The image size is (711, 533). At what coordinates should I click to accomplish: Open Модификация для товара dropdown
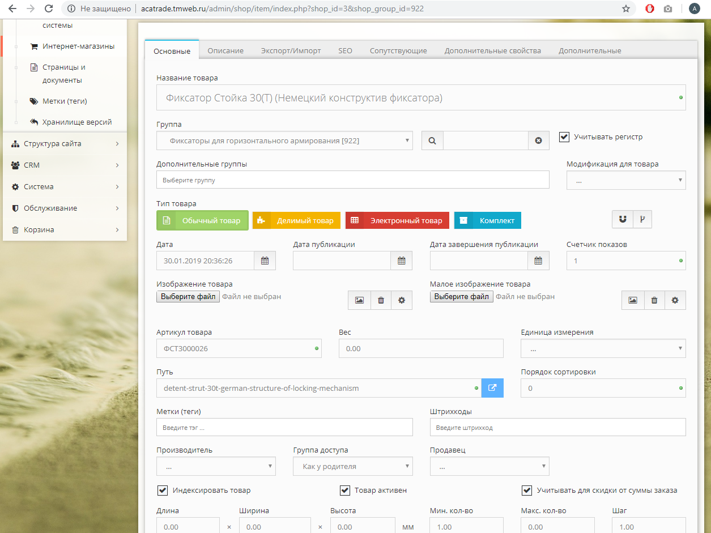tap(626, 180)
